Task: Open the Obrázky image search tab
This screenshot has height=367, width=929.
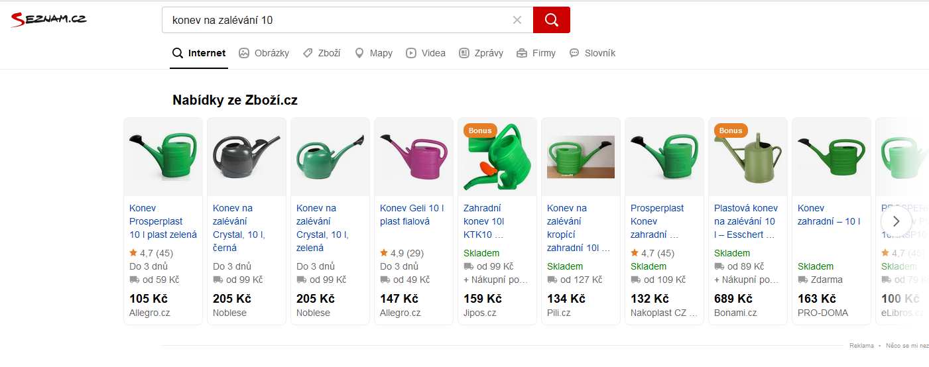Action: click(264, 53)
